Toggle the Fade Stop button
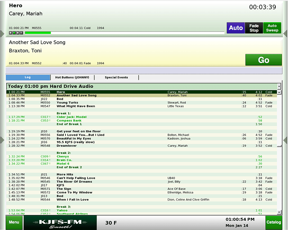This screenshot has width=288, height=230. tap(254, 28)
